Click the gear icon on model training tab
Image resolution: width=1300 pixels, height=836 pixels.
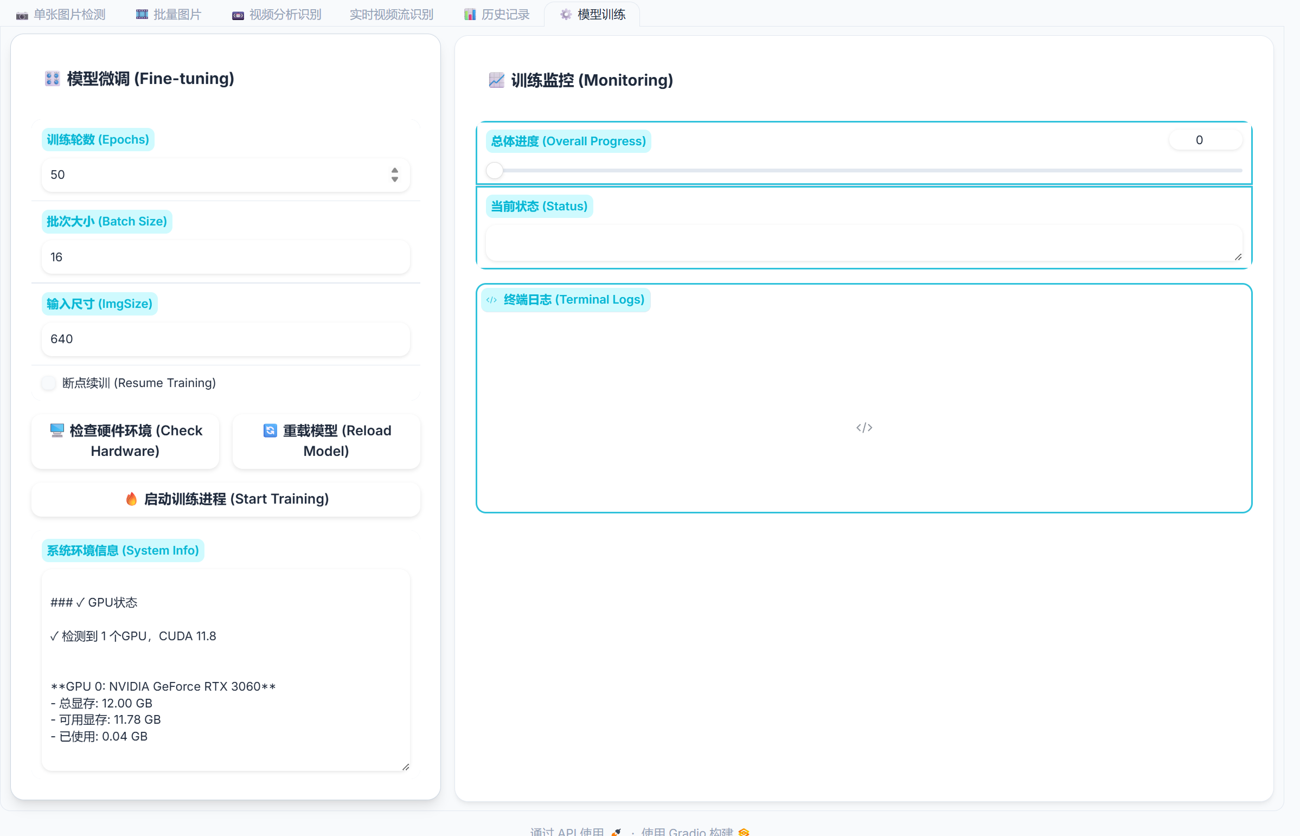(x=566, y=15)
